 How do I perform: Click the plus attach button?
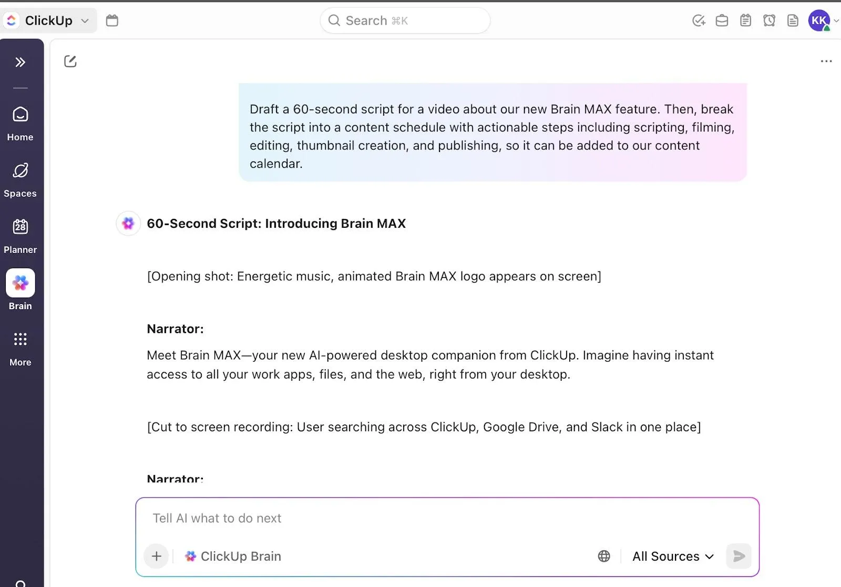156,556
